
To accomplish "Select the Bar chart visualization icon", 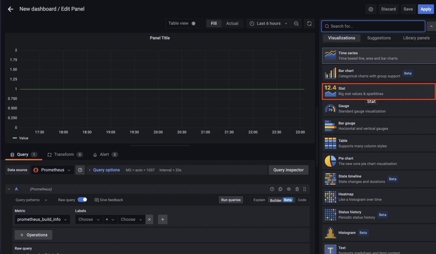I will pos(330,73).
